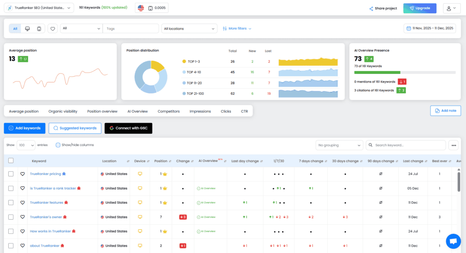
Task: Switch to the Organic visibility tab
Action: (x=63, y=111)
